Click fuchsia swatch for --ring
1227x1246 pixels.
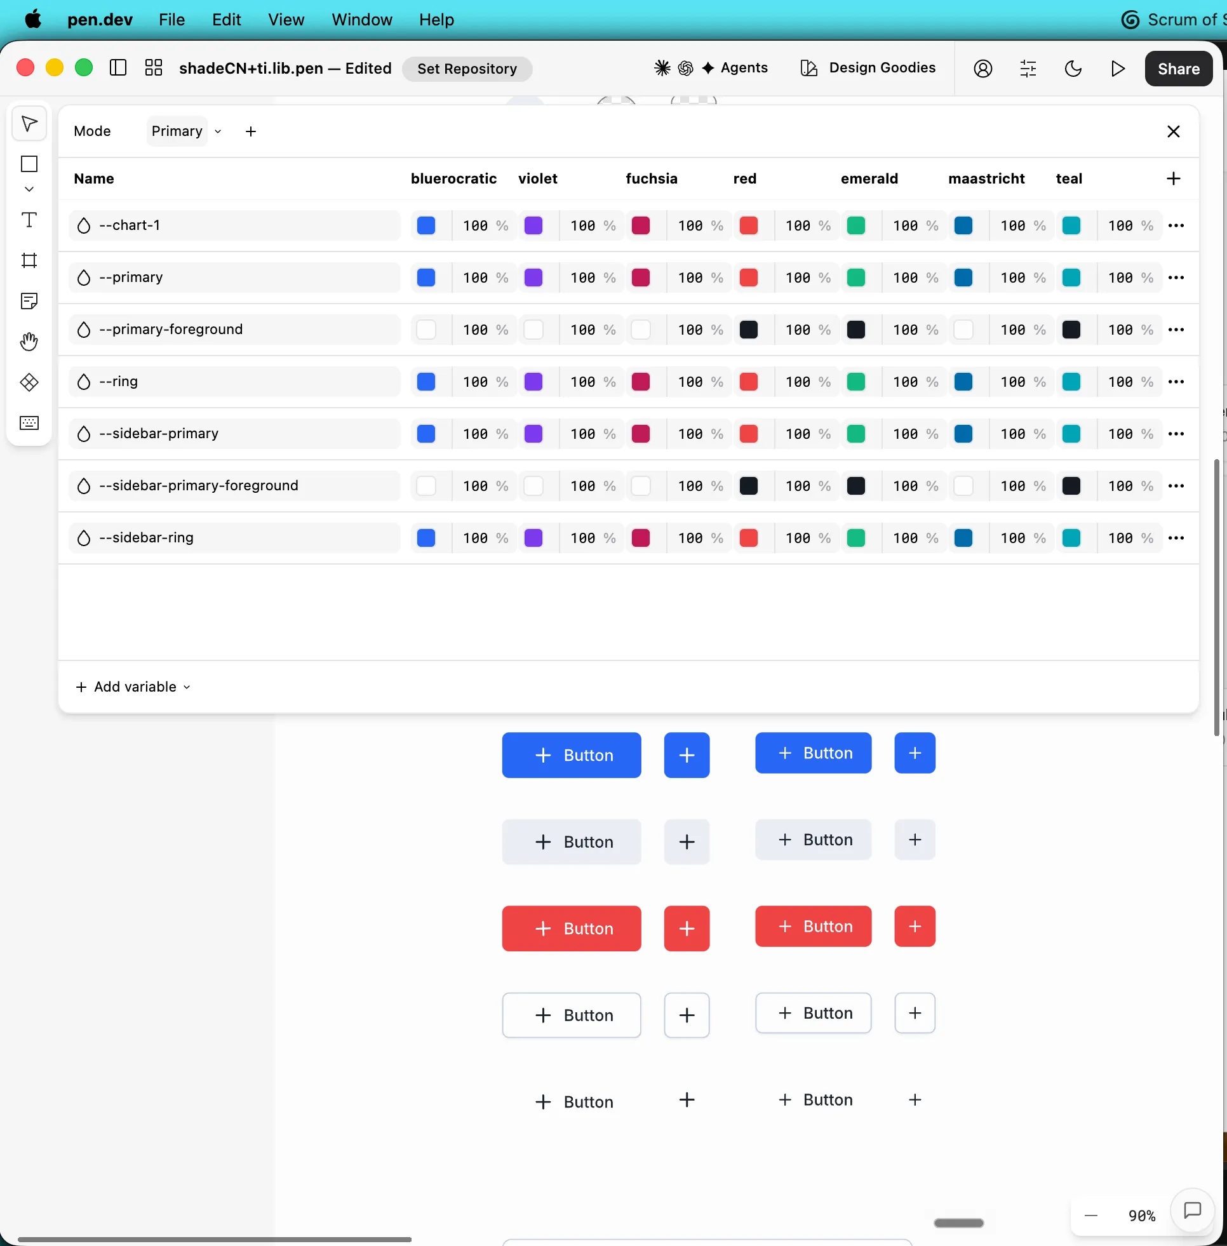(x=641, y=382)
